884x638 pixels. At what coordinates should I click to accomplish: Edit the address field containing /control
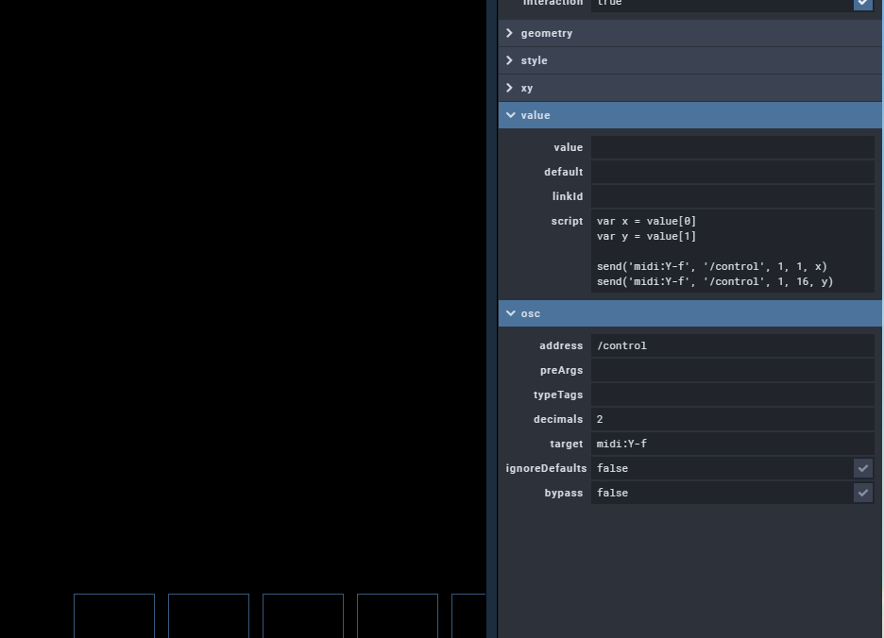tap(732, 346)
